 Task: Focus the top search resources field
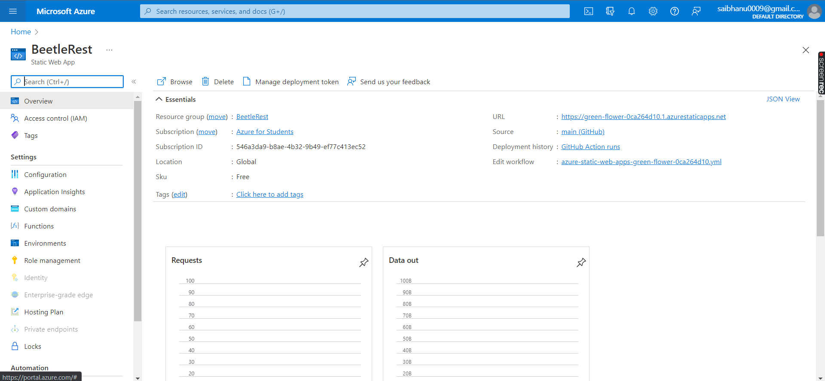pos(355,11)
